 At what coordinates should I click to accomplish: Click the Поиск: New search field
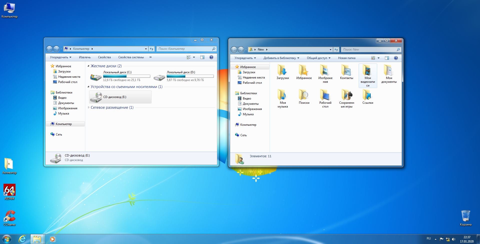pos(371,49)
